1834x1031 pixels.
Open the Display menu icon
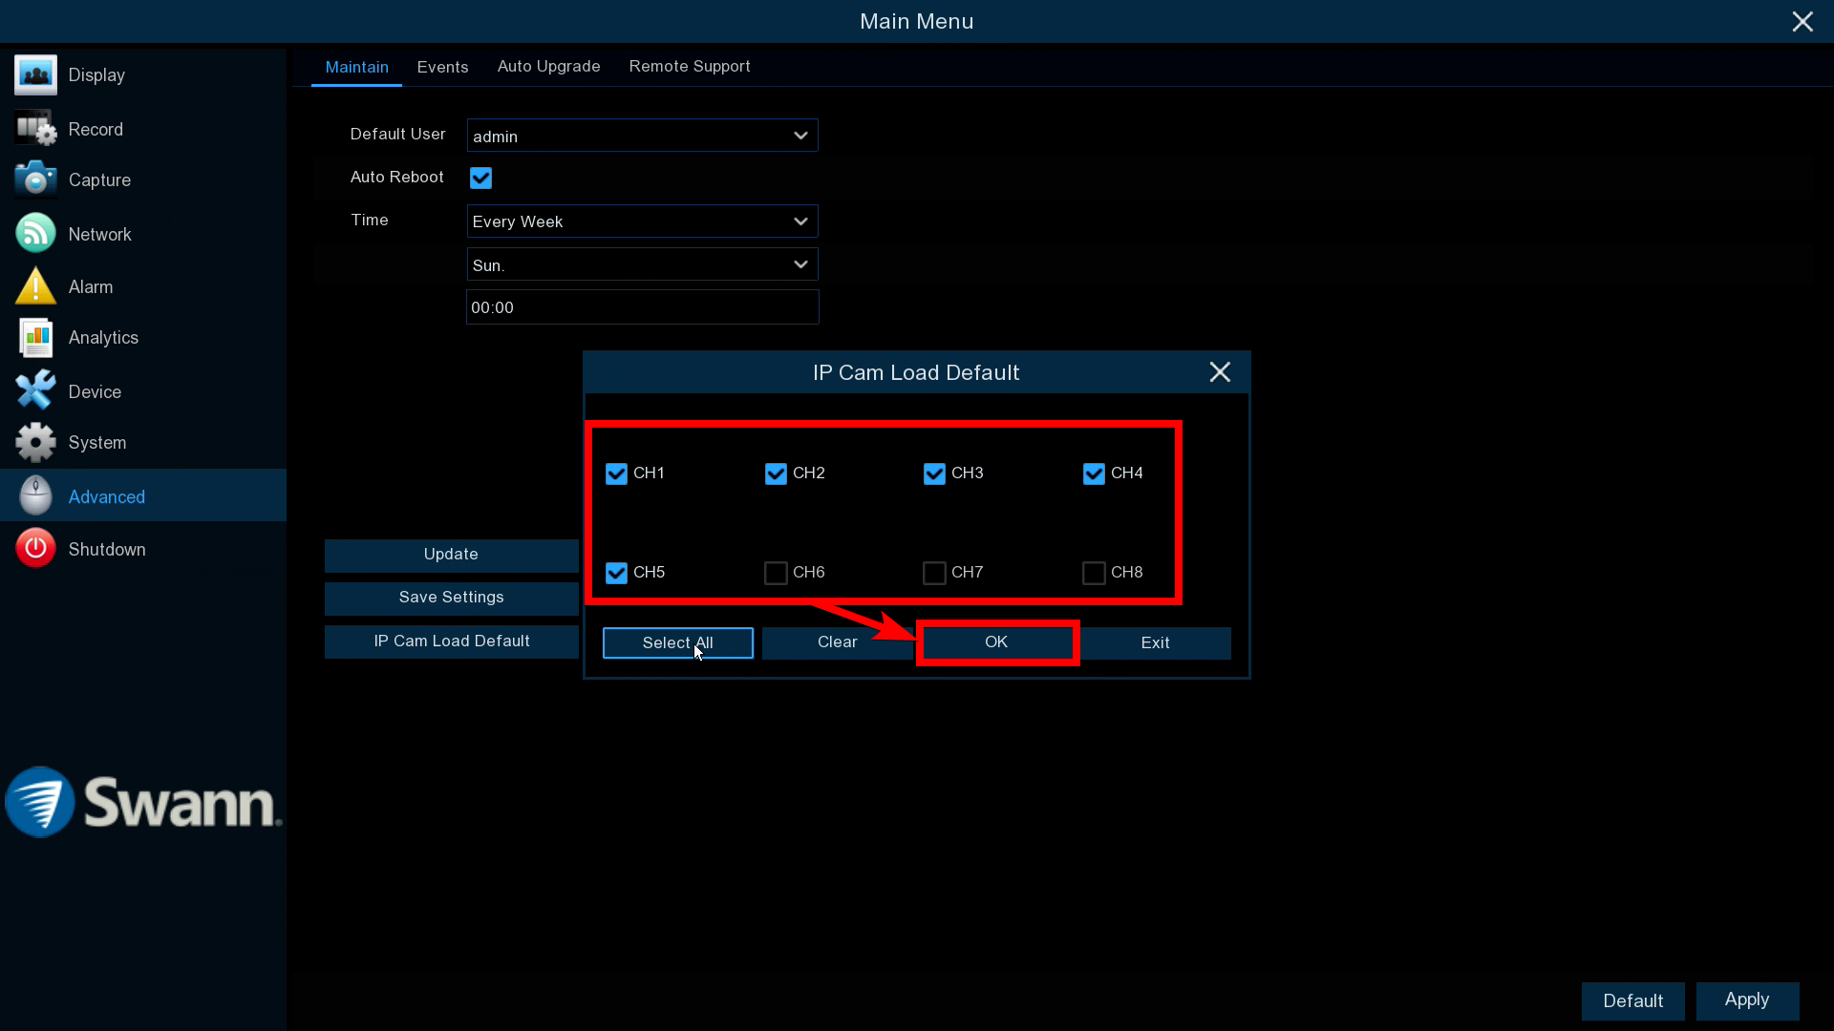(x=35, y=74)
